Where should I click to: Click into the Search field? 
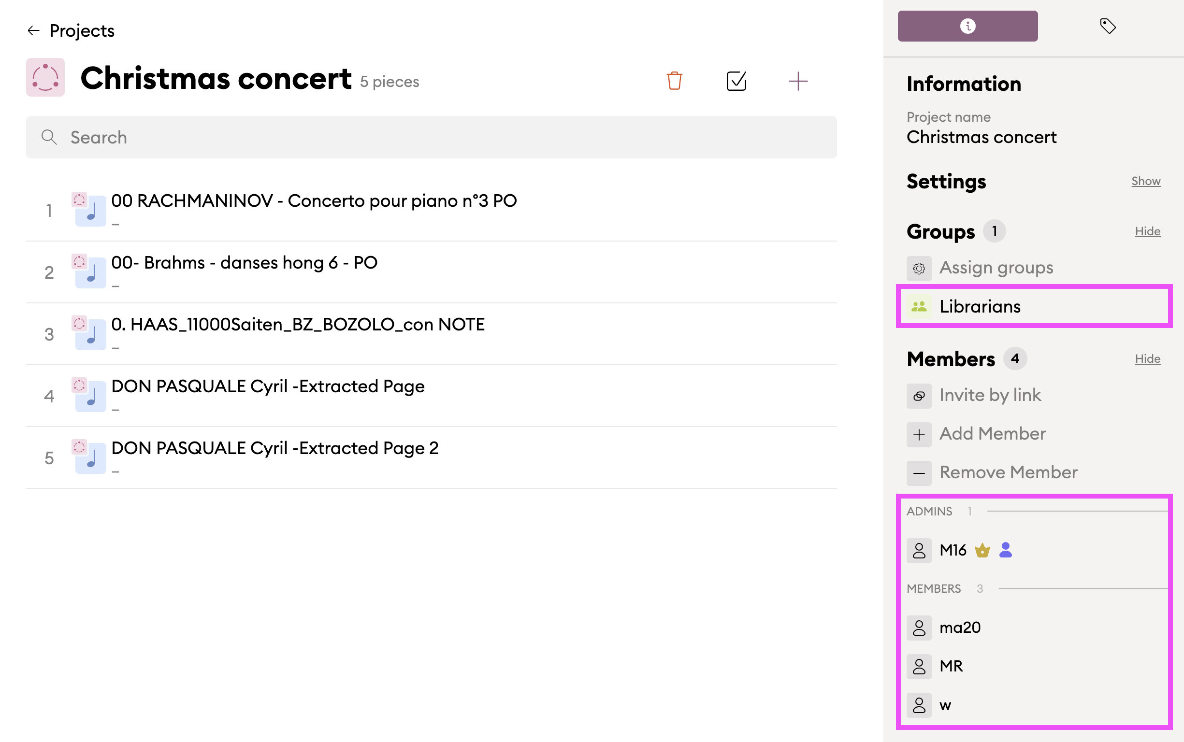coord(431,137)
